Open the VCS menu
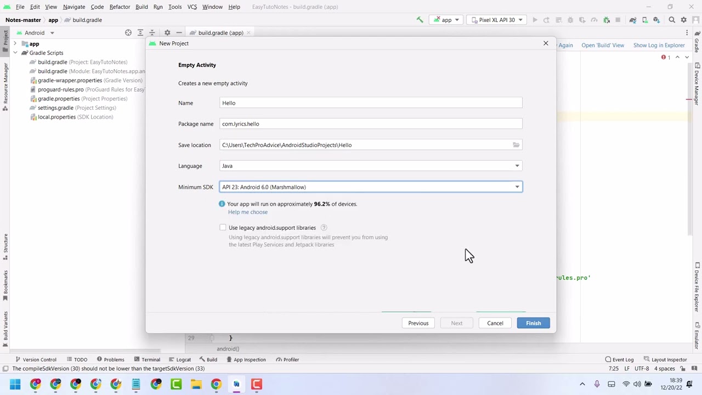This screenshot has width=702, height=395. pos(192,7)
